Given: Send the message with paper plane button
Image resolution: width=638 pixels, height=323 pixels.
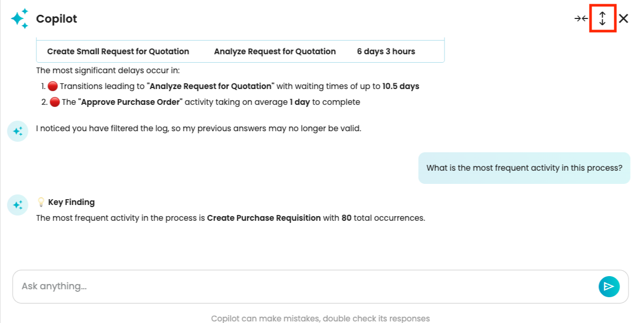Looking at the screenshot, I should (x=609, y=286).
